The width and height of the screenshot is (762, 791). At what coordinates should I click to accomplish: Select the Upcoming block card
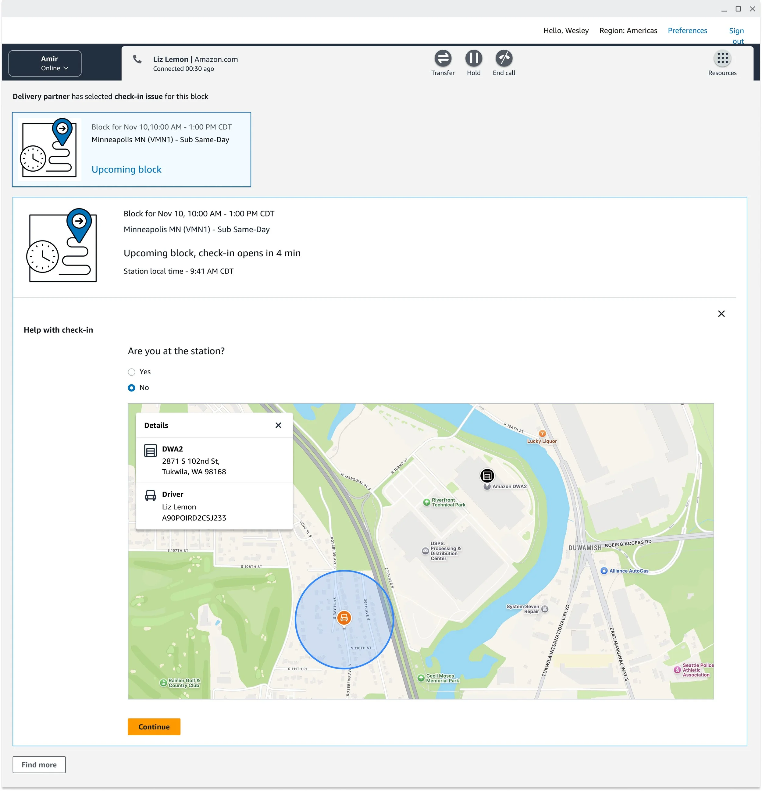132,149
